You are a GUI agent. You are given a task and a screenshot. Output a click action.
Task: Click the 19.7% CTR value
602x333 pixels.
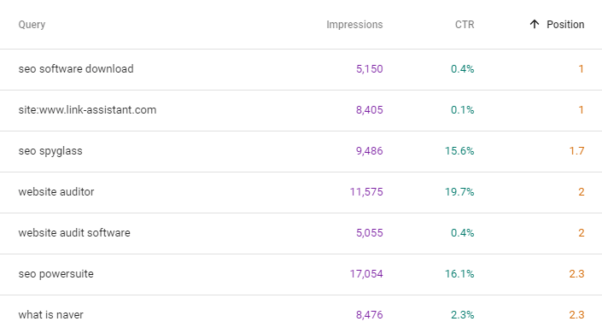click(459, 191)
